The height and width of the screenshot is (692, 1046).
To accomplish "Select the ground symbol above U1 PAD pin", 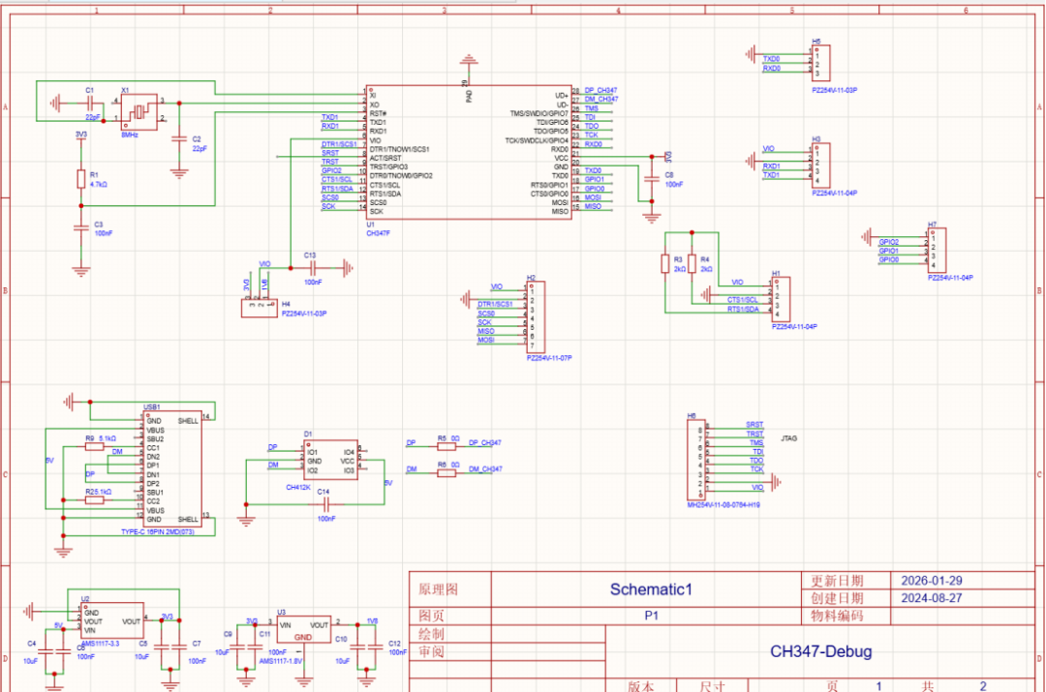I will pyautogui.click(x=469, y=61).
